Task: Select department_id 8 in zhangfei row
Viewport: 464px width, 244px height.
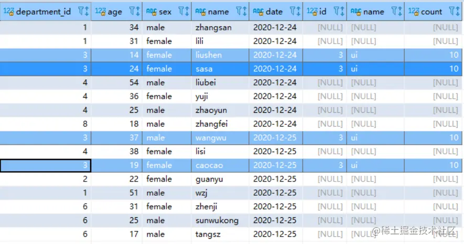Action: tap(46, 124)
